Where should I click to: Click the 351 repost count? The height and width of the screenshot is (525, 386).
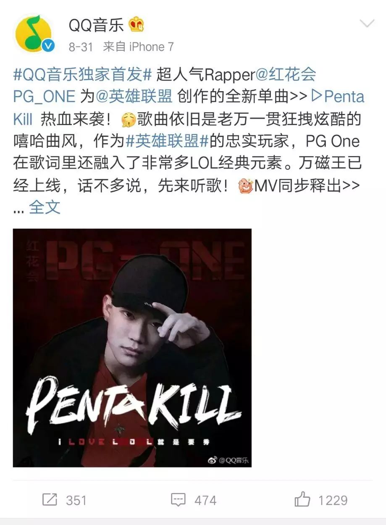click(x=76, y=500)
